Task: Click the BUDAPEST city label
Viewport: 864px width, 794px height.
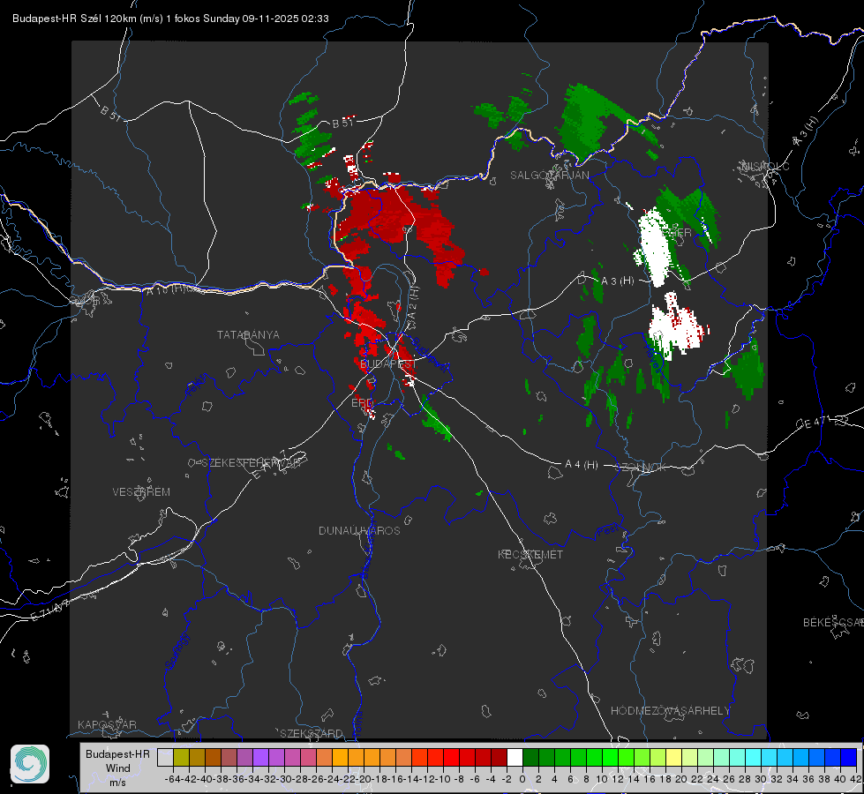Action: click(x=388, y=364)
